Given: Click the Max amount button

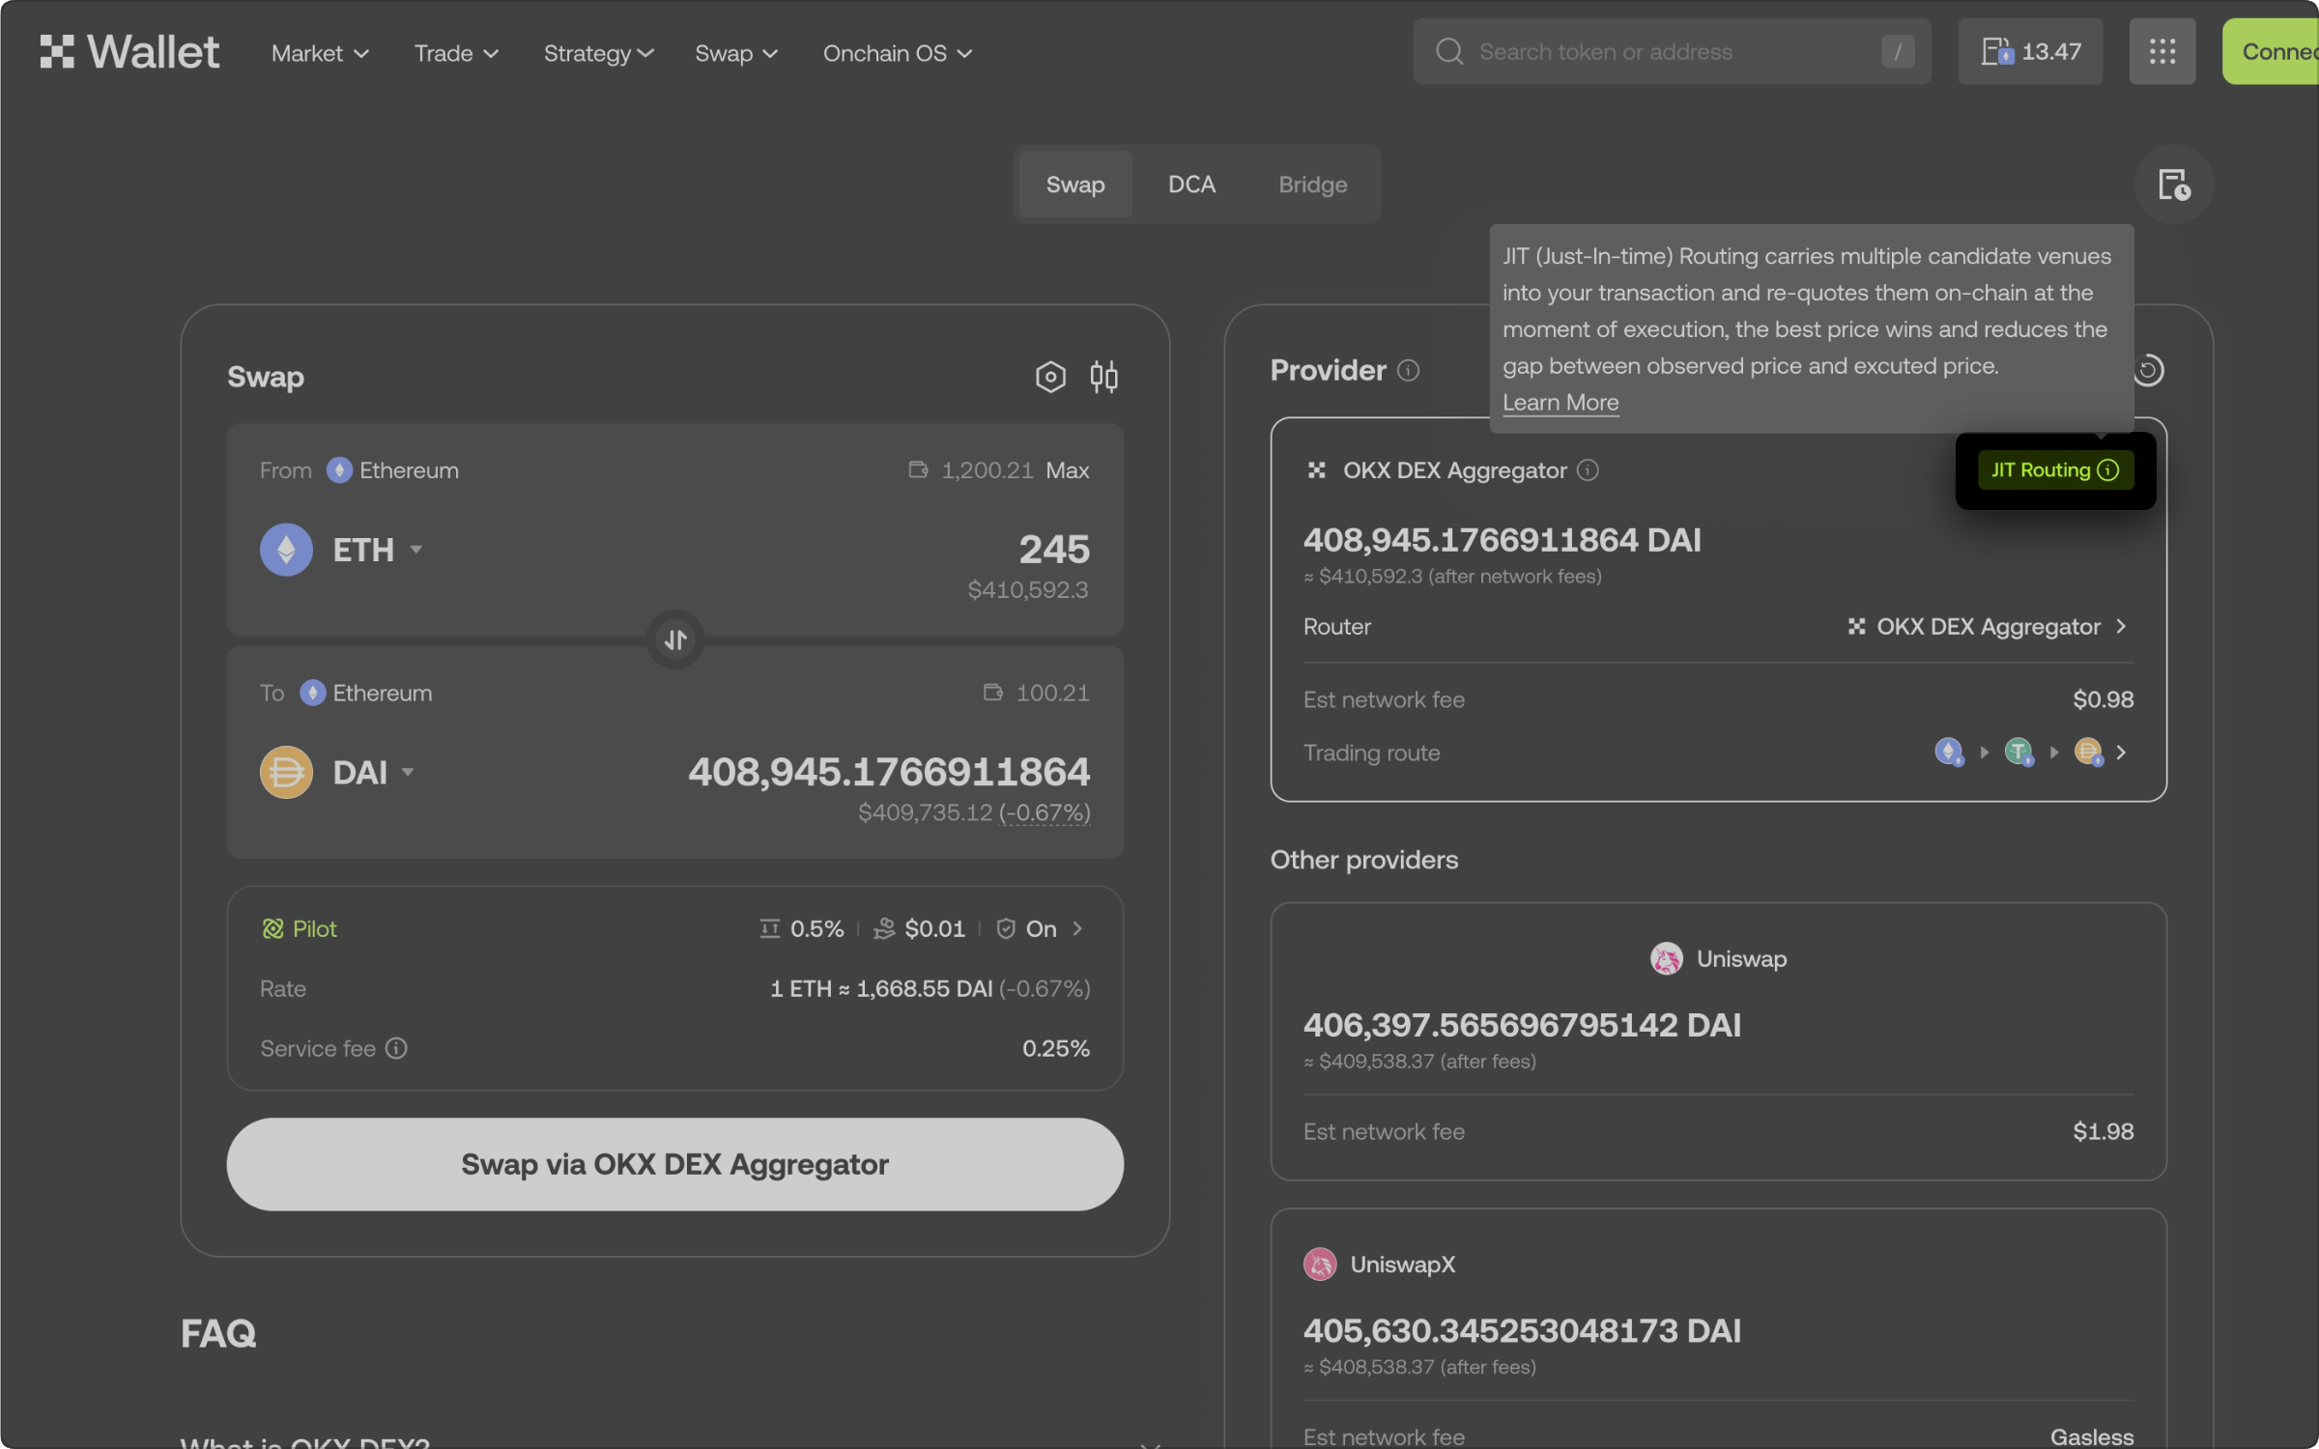Looking at the screenshot, I should pyautogui.click(x=1068, y=470).
